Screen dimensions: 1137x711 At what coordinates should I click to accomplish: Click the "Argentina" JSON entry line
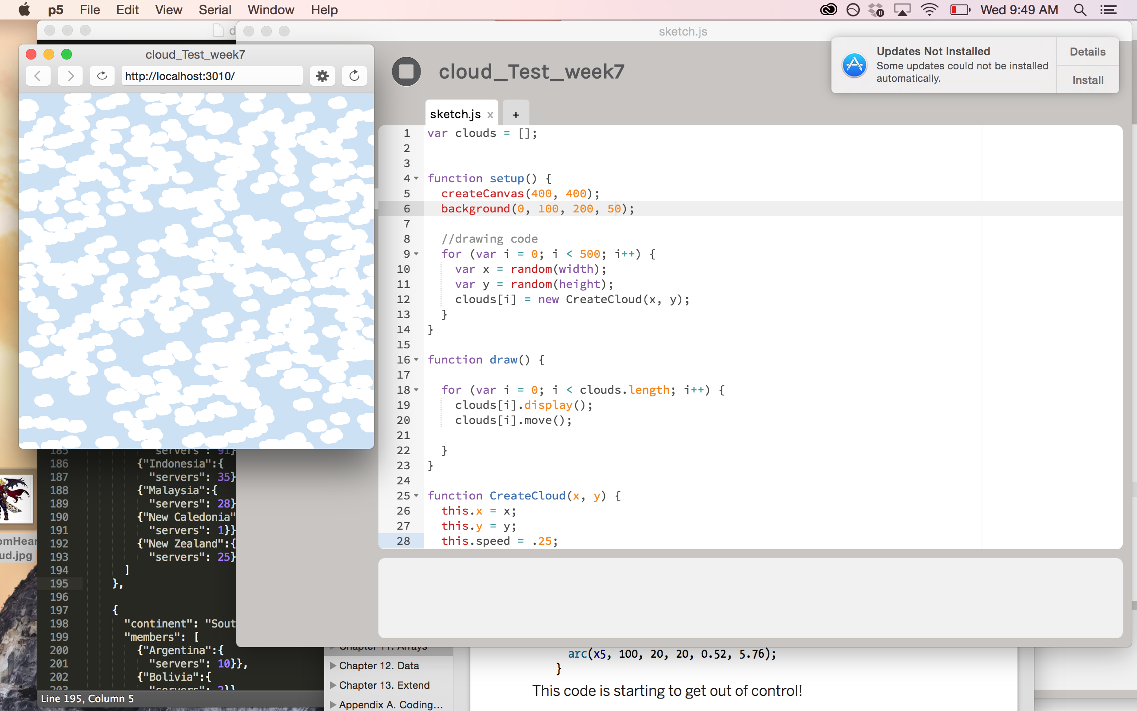[x=180, y=650]
